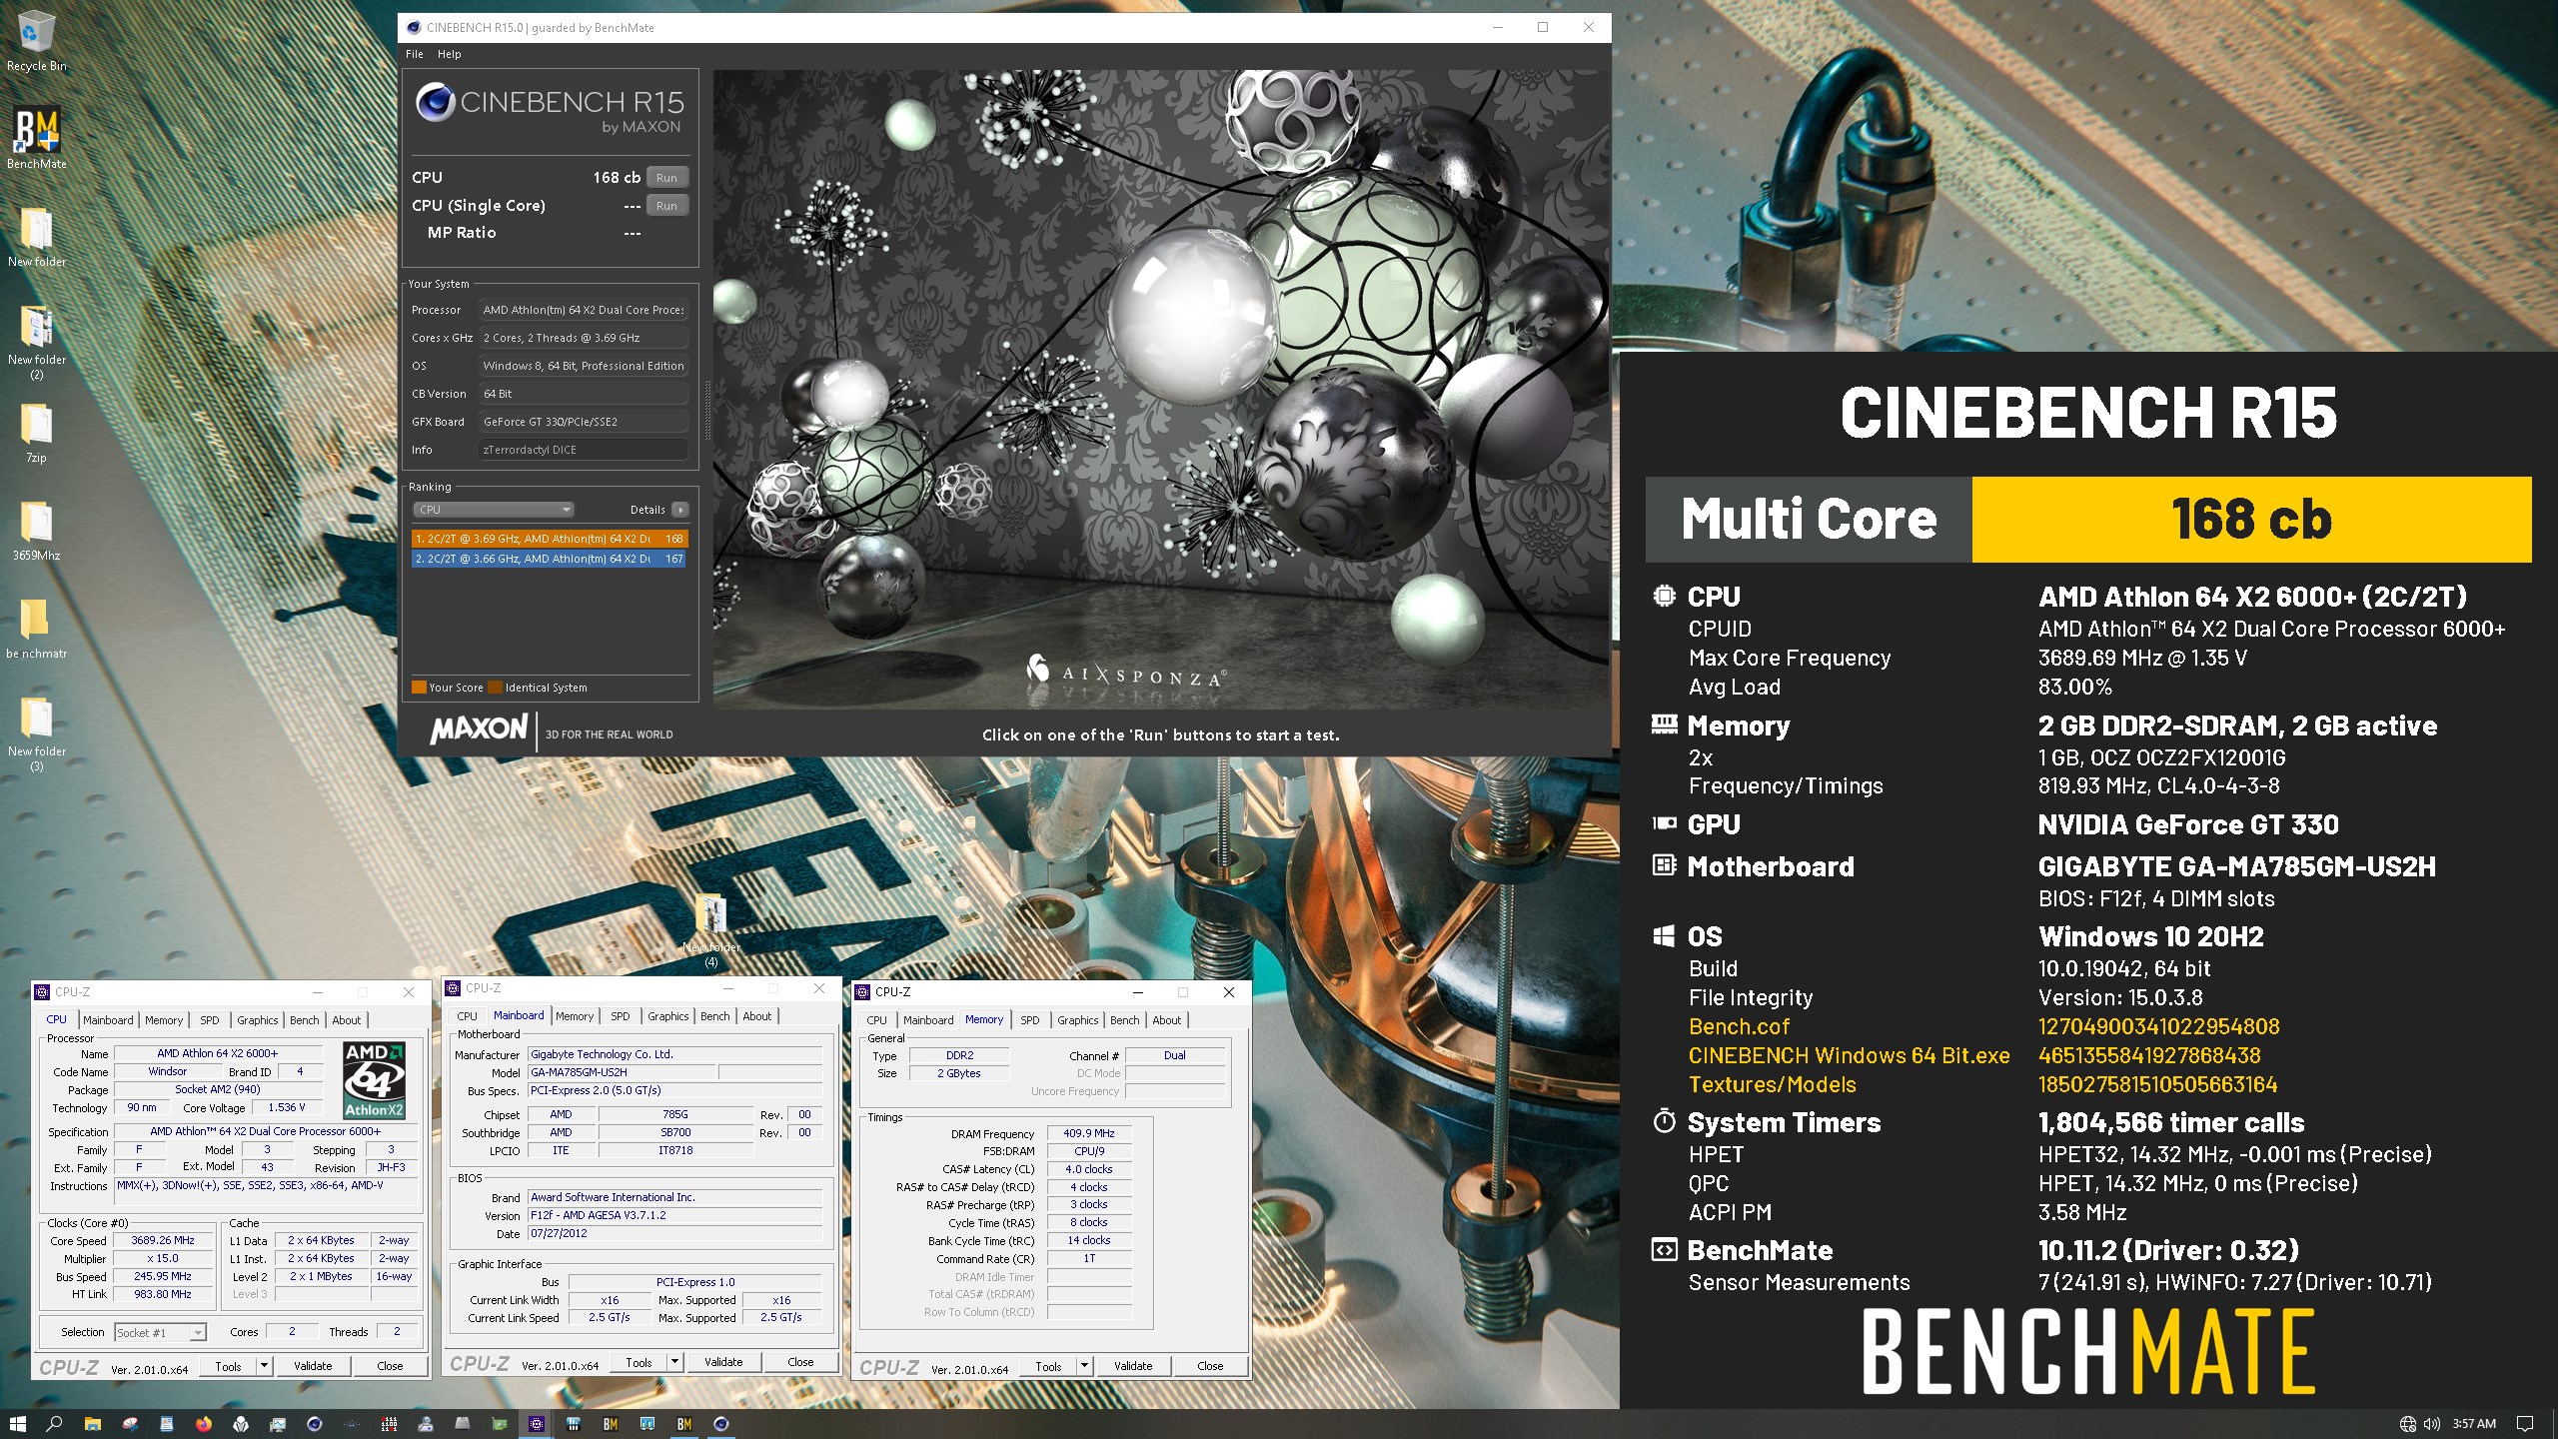Click the brown Identical System legend swatch
The width and height of the screenshot is (2558, 1439).
click(x=496, y=688)
